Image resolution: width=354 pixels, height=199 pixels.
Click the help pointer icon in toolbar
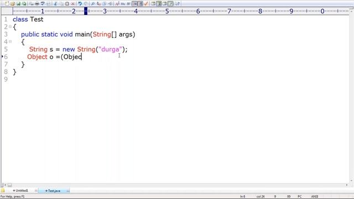[x=177, y=4]
